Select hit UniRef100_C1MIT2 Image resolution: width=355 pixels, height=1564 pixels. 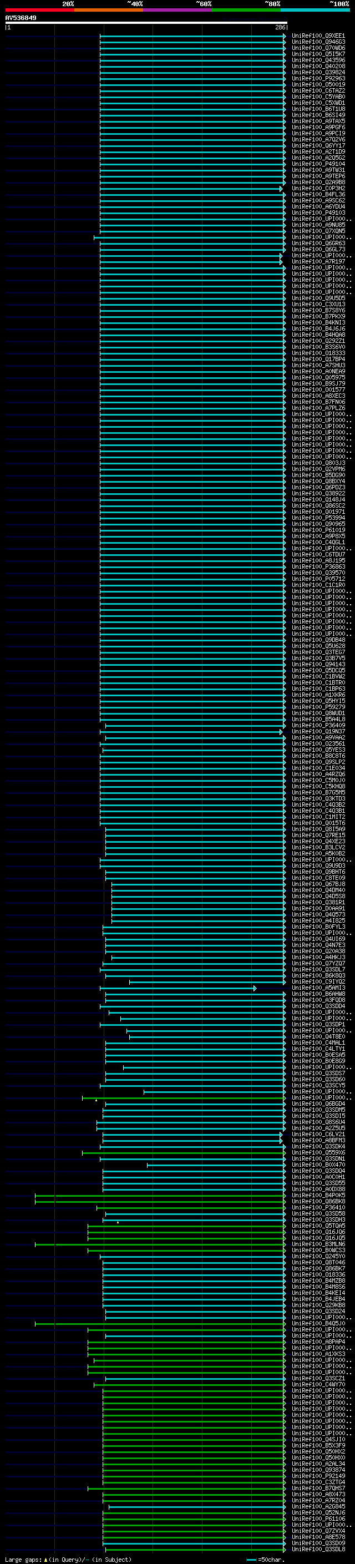[318, 817]
